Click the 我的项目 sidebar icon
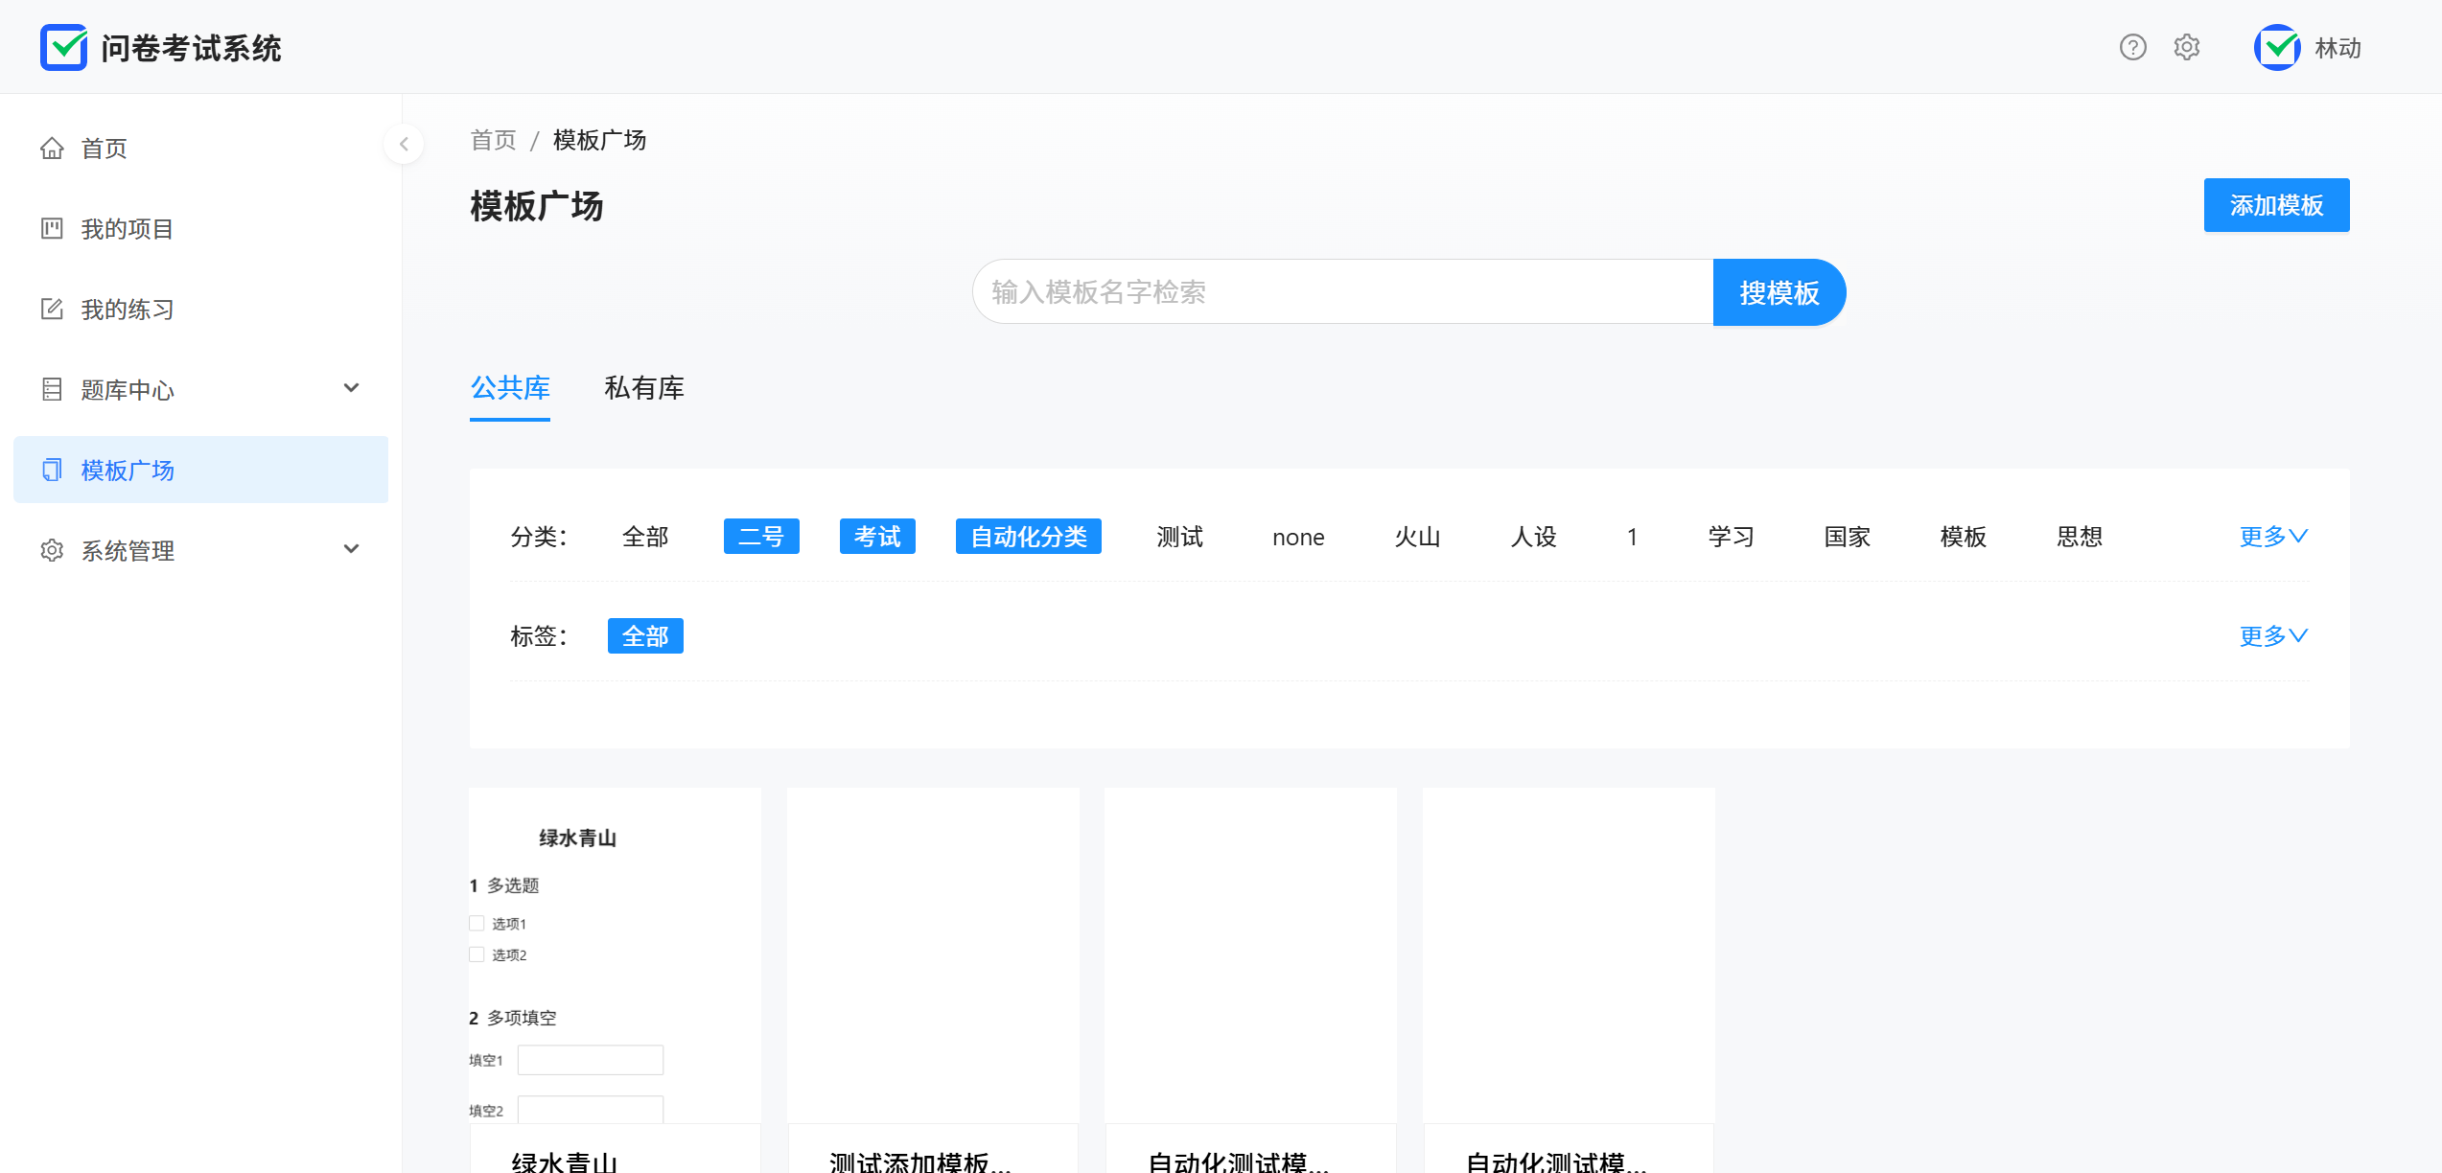2442x1173 pixels. pyautogui.click(x=52, y=229)
